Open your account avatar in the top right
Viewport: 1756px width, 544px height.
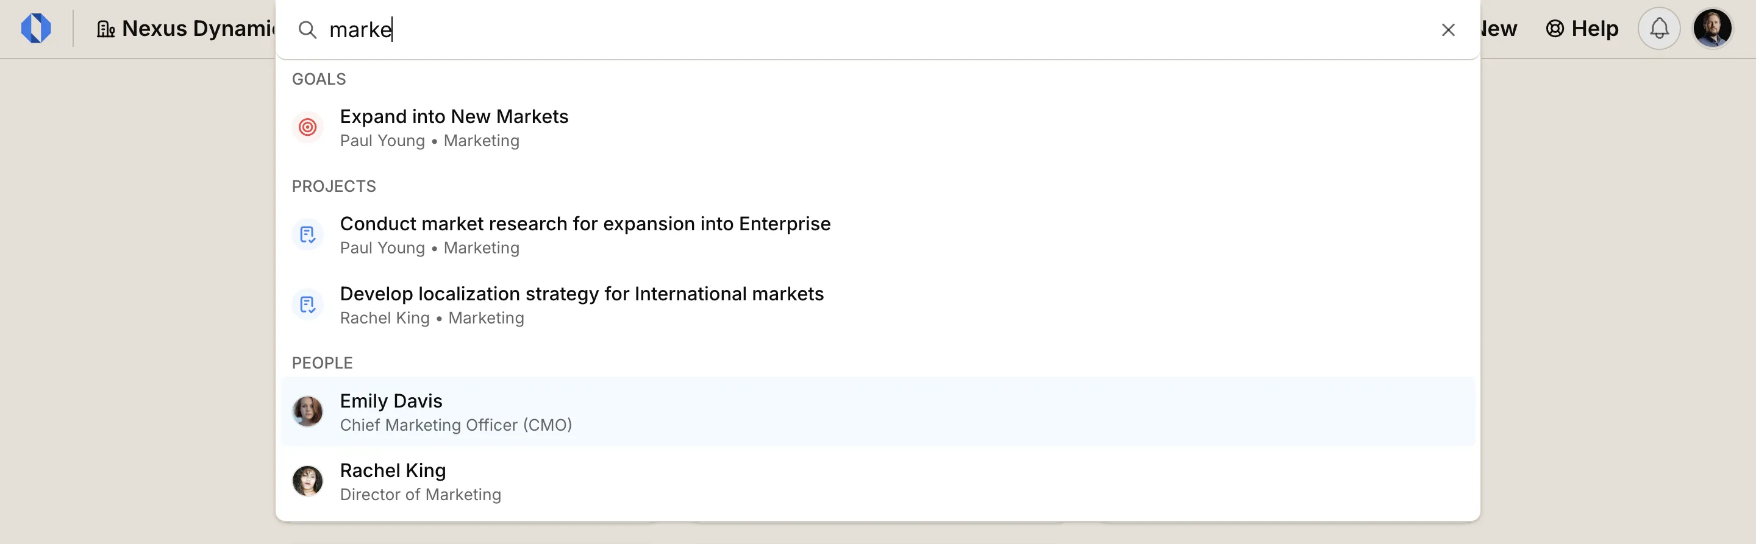tap(1714, 28)
